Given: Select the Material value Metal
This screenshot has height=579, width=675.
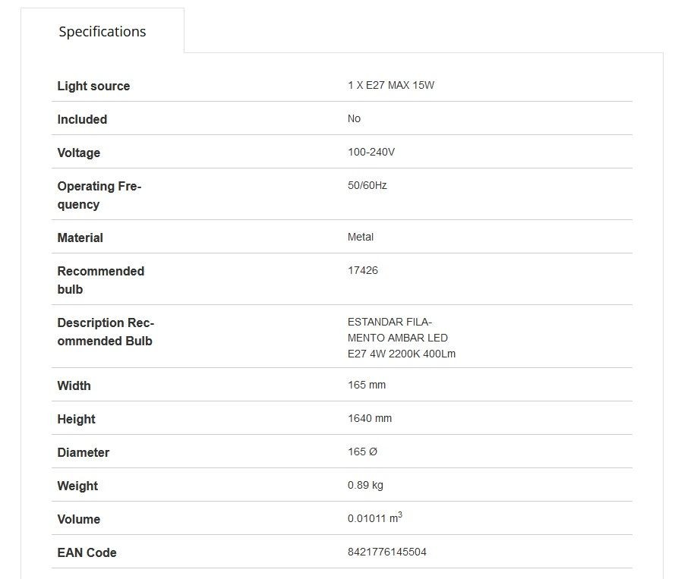Looking at the screenshot, I should pos(361,237).
